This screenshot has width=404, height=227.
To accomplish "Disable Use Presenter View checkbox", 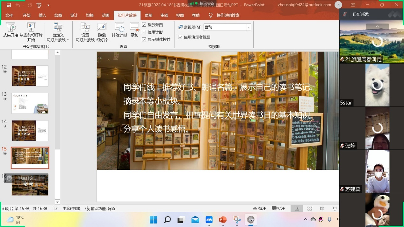I will (x=180, y=37).
